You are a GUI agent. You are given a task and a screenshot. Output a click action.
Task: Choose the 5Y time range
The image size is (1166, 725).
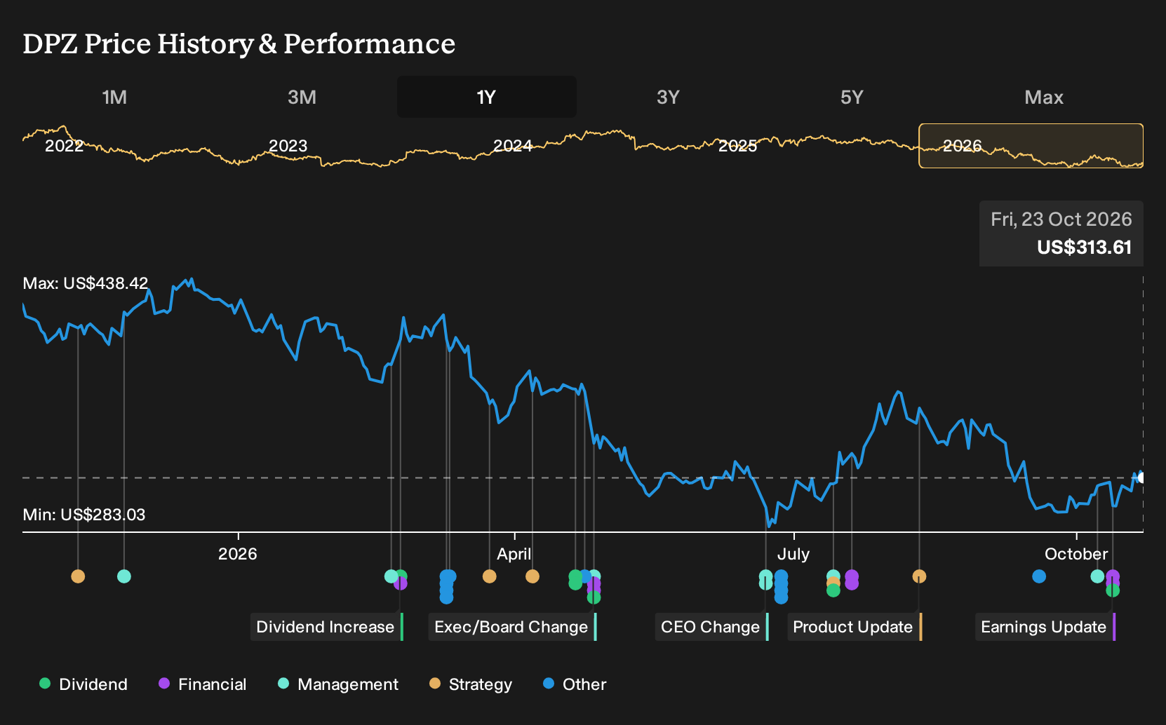852,97
